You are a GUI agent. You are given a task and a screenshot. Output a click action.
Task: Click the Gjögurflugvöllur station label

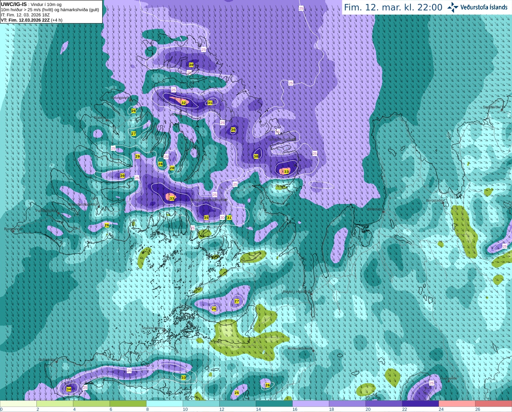tap(282, 139)
